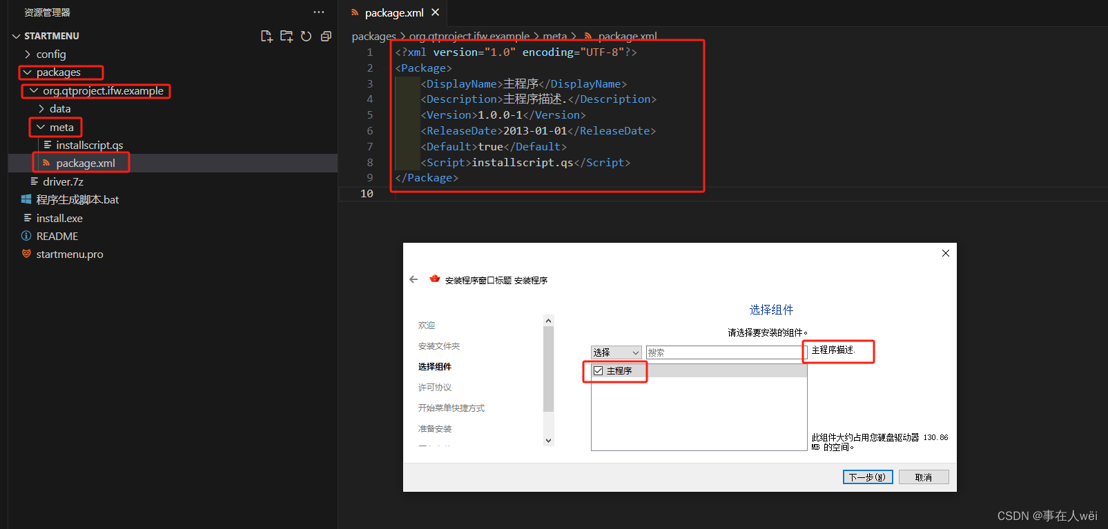Click the step list scroll up arrow

coord(549,321)
